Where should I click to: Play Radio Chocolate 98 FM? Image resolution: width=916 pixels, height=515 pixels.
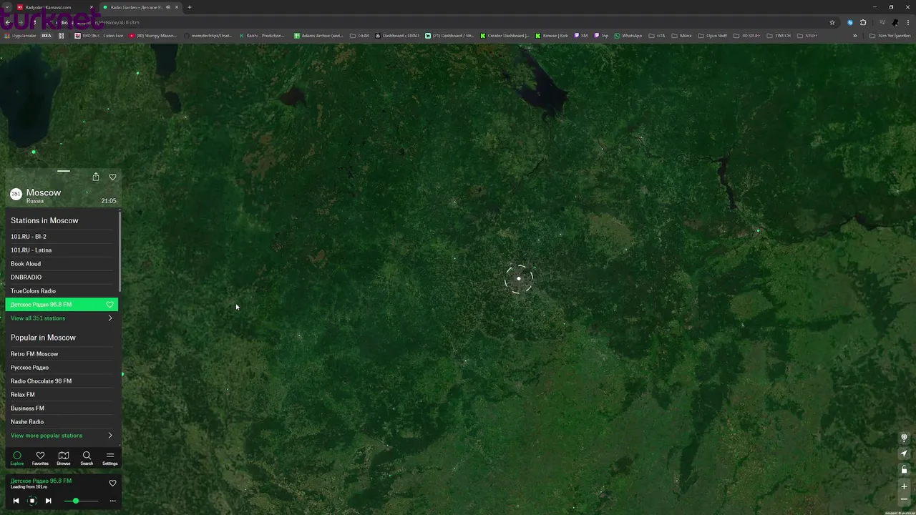(x=62, y=381)
